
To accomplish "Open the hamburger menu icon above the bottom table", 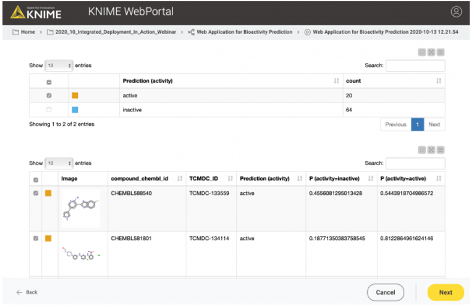I will click(441, 150).
